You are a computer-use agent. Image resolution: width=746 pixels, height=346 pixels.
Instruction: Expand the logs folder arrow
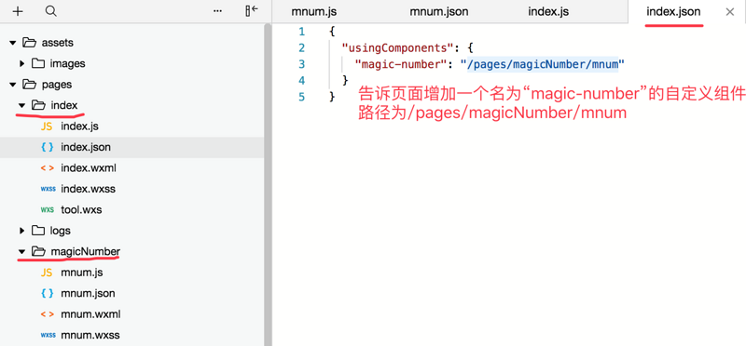(x=21, y=231)
